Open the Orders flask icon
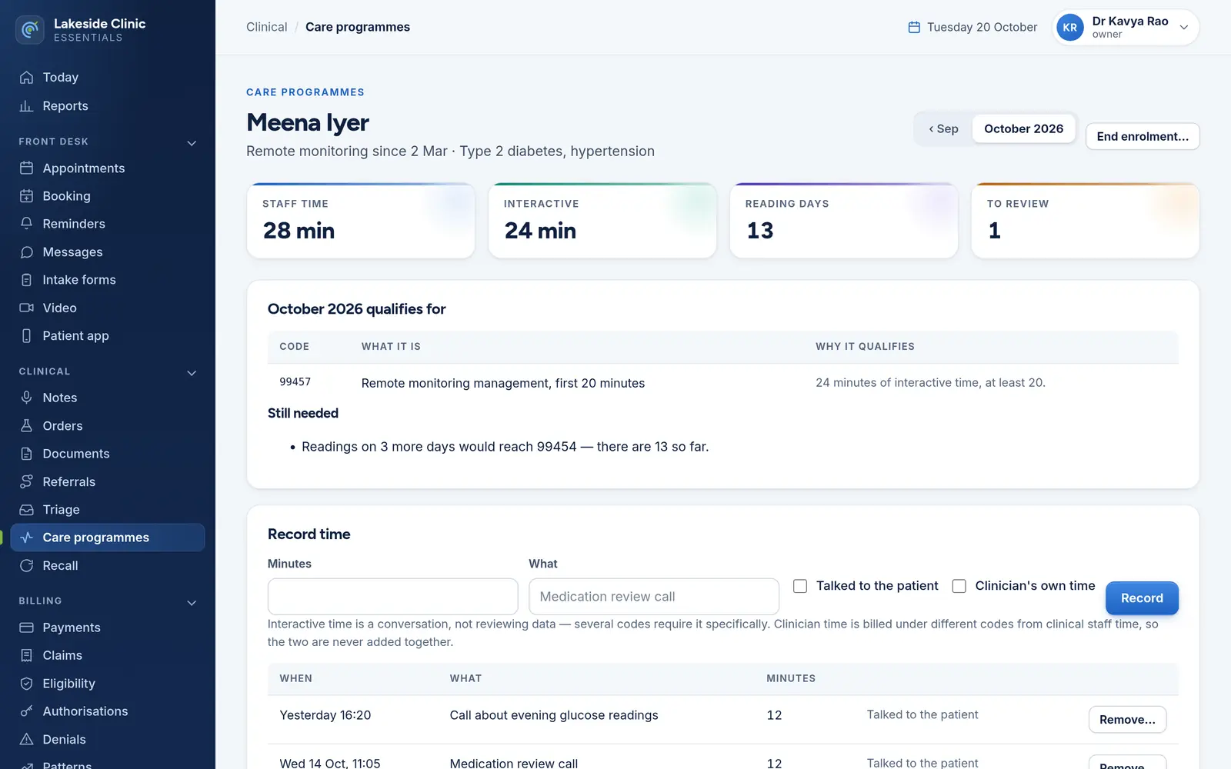 [x=27, y=426]
